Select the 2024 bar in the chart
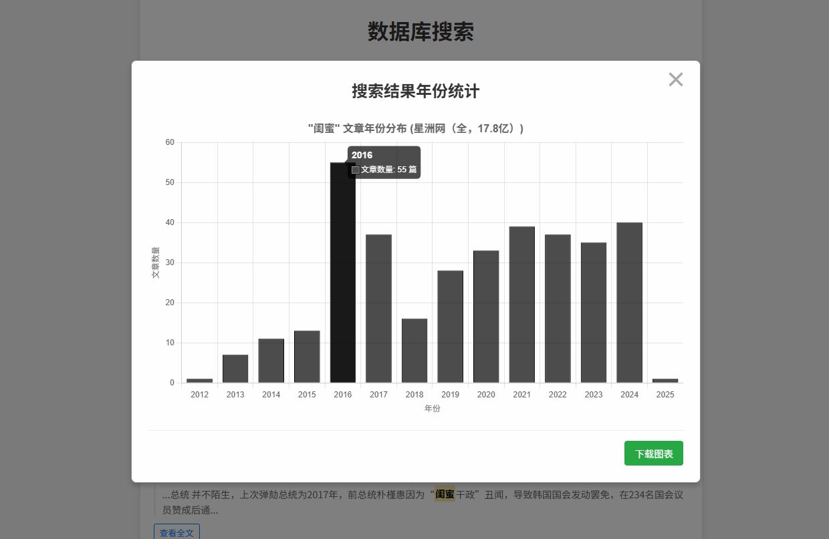Viewport: 829px width, 539px height. click(629, 301)
